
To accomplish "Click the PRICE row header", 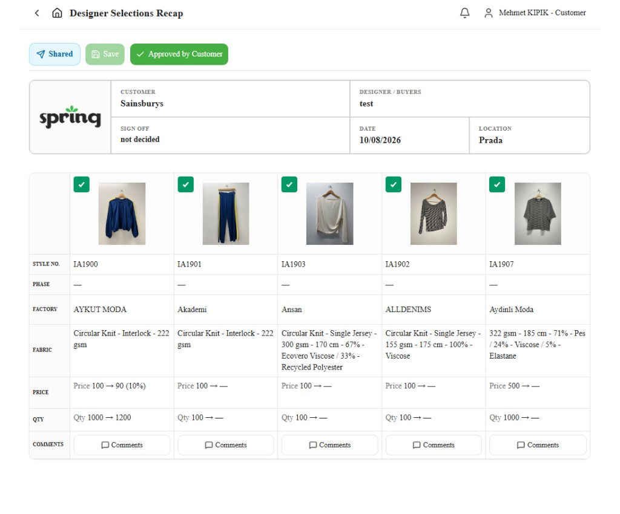I will (x=41, y=392).
